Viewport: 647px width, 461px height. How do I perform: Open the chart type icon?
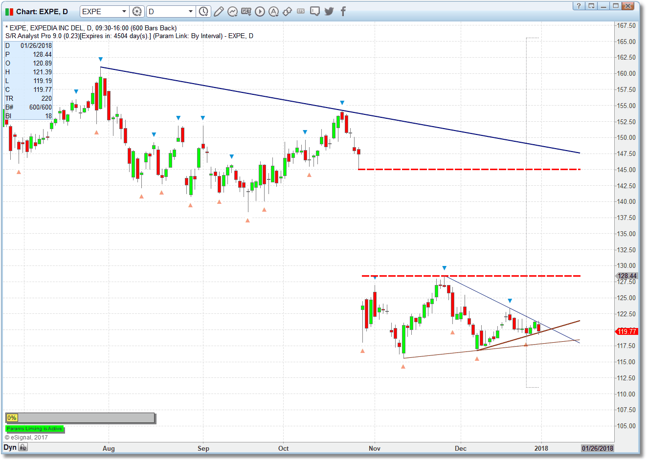click(233, 11)
